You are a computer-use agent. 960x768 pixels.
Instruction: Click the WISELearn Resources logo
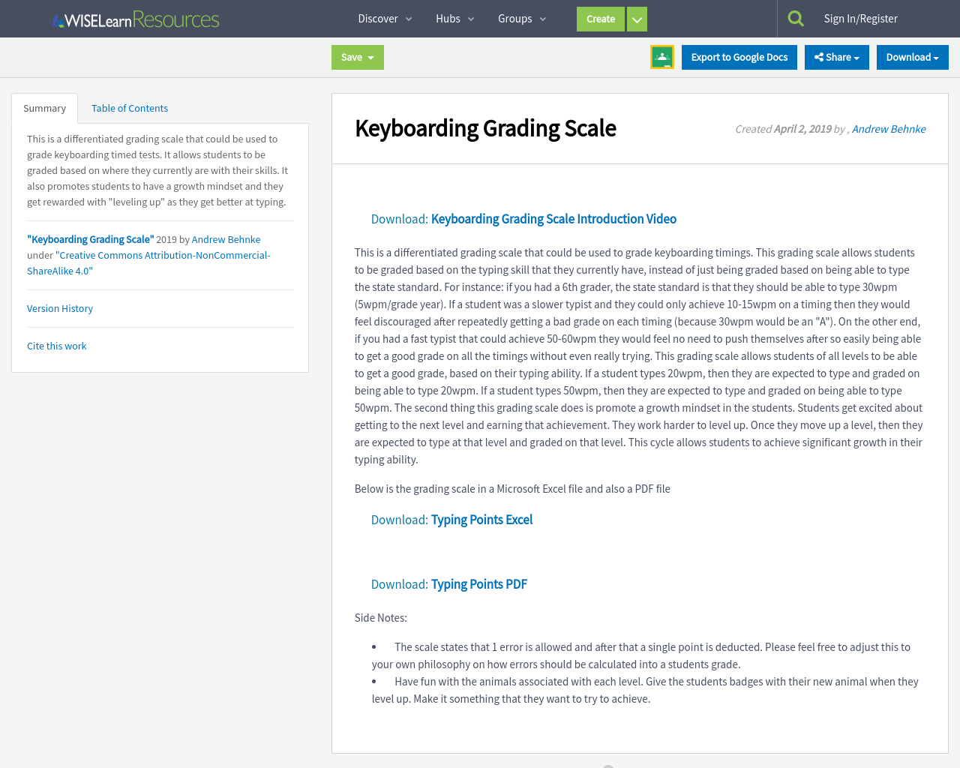point(135,18)
